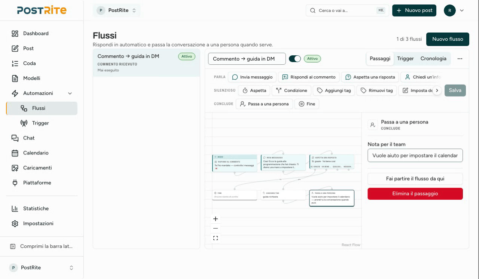Toggle the flow active switch off
479x279 pixels.
click(295, 59)
